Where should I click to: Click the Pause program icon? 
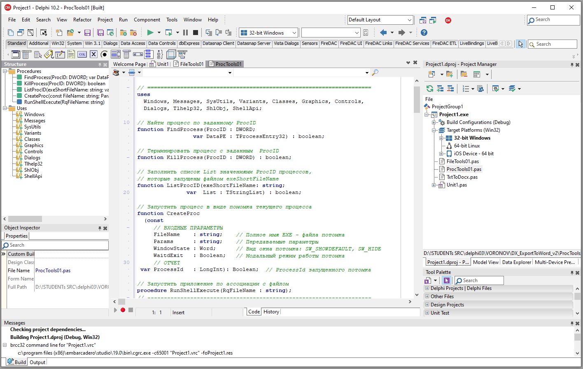(185, 33)
